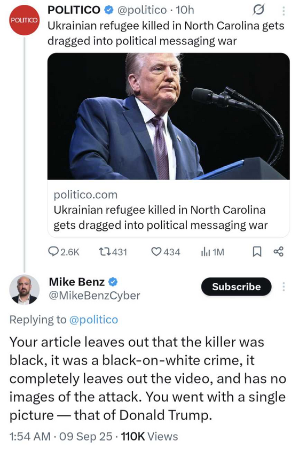
Task: Open the @politico mention link in reply
Action: (94, 320)
